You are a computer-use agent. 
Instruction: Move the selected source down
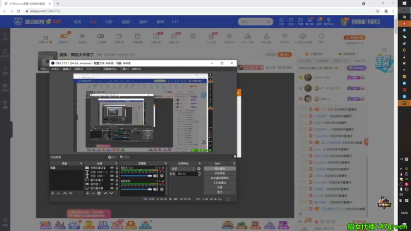pos(111,194)
